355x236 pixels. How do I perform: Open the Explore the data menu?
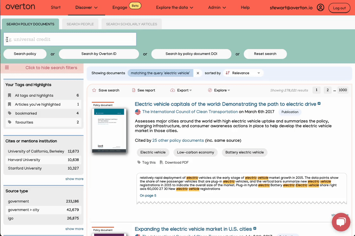click(175, 8)
